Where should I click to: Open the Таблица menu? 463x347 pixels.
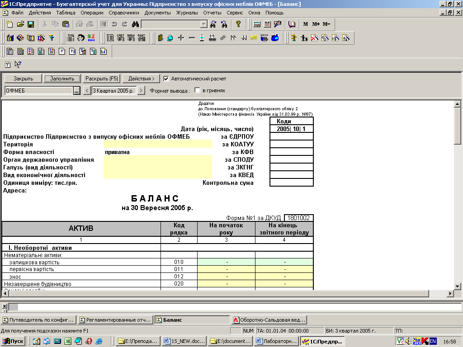coord(66,13)
